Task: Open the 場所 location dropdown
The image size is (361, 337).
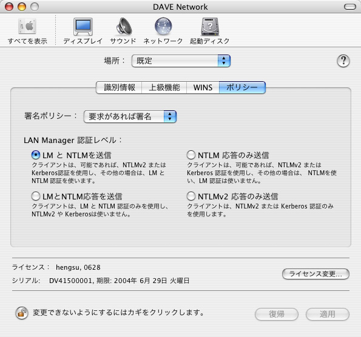Action: tap(181, 61)
